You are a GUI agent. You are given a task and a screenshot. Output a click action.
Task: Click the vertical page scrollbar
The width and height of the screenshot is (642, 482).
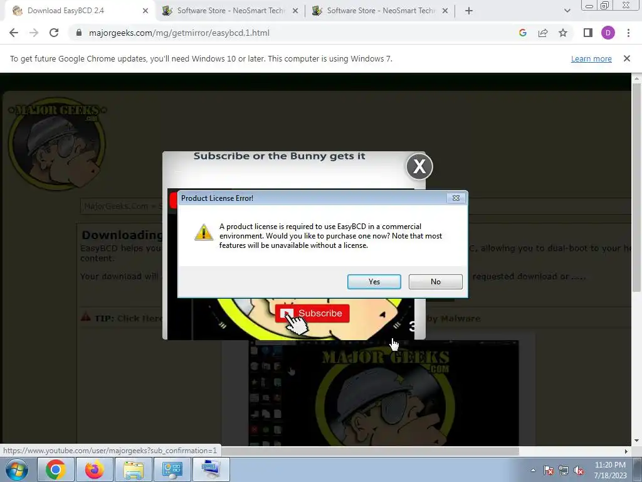pyautogui.click(x=636, y=187)
